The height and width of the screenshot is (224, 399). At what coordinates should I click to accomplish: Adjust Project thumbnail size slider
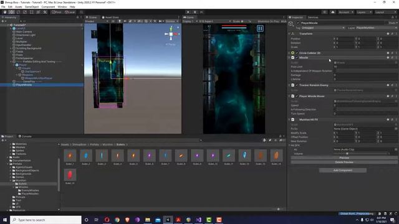click(x=278, y=209)
